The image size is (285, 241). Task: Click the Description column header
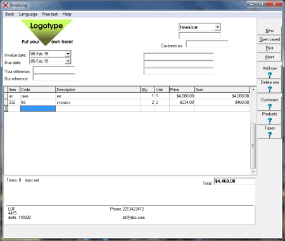[98, 90]
